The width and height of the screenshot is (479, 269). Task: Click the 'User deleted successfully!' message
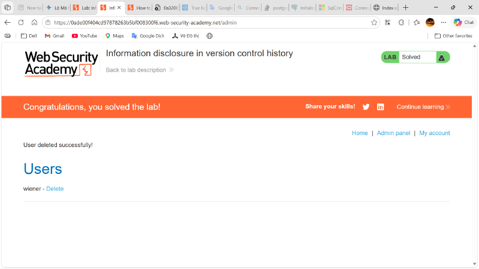58,145
